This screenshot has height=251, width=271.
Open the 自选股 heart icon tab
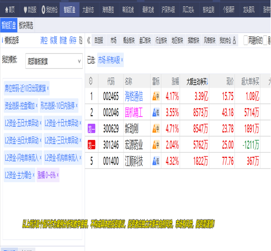coord(30,9)
